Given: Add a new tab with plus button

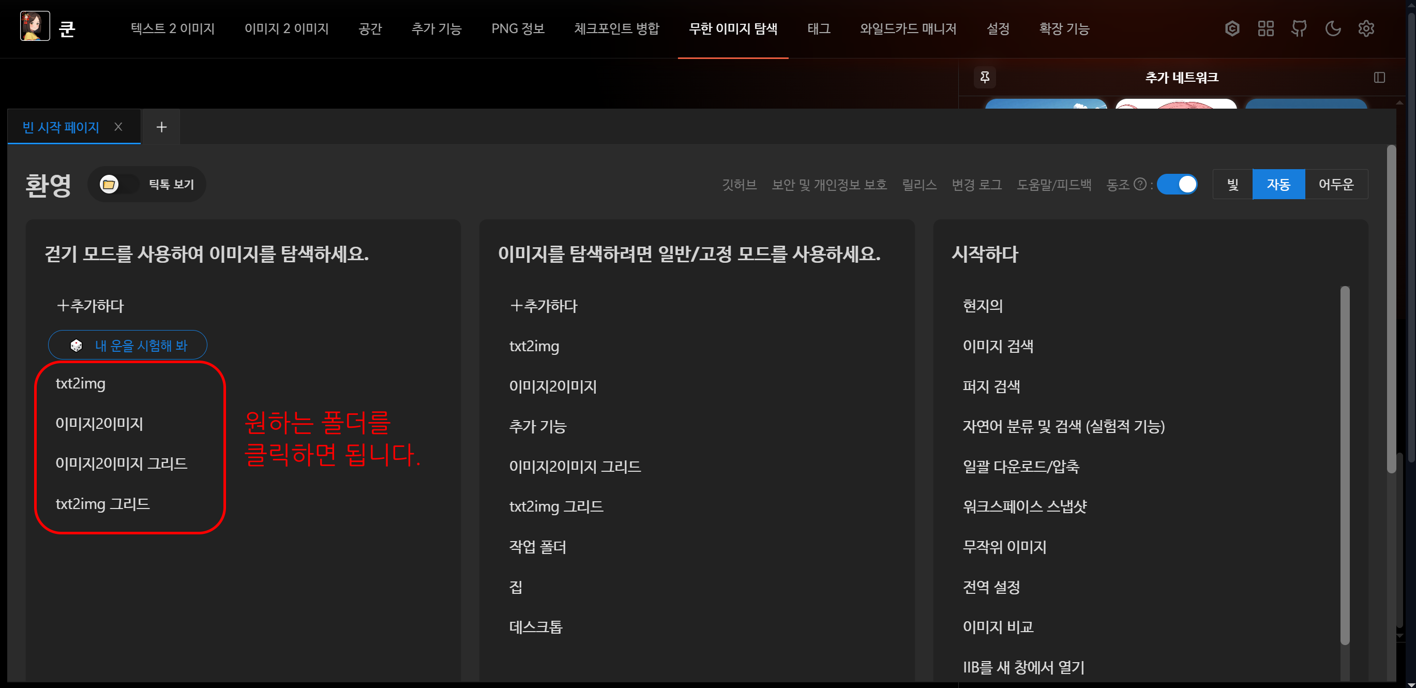Looking at the screenshot, I should pyautogui.click(x=161, y=127).
